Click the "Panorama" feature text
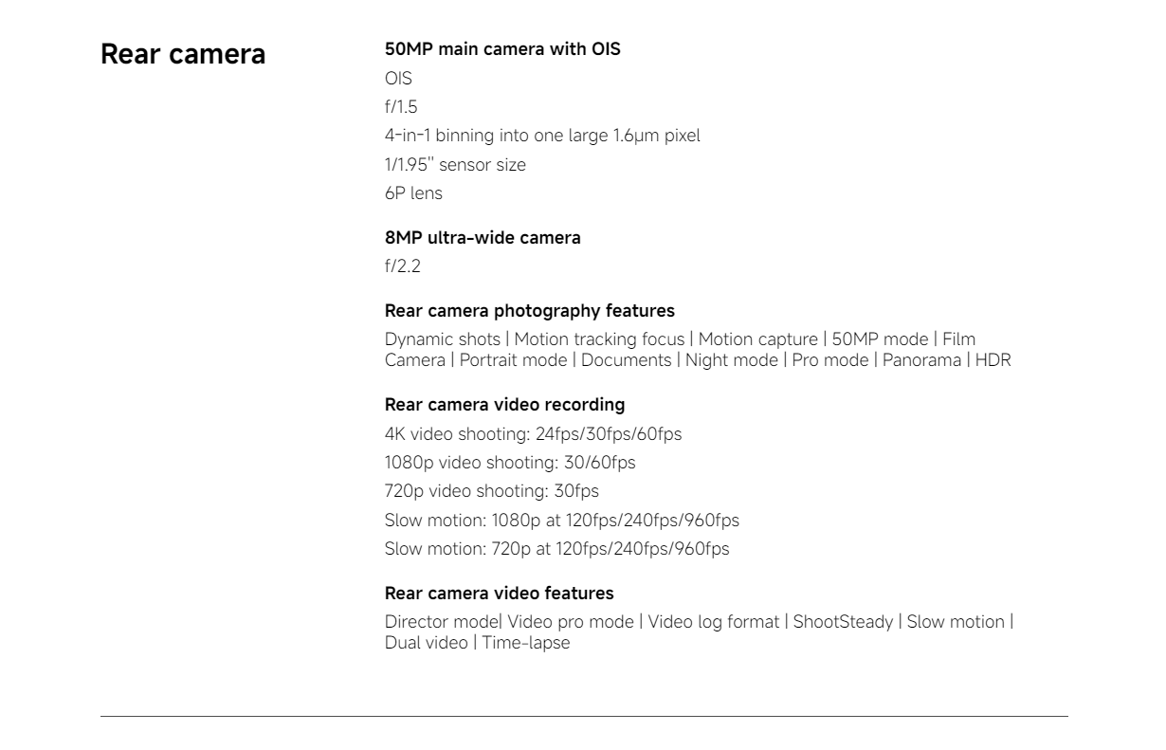Screen dimensions: 1166x750 click(921, 360)
